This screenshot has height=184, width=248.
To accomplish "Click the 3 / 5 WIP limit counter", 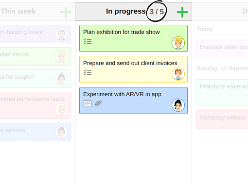I will 157,12.
